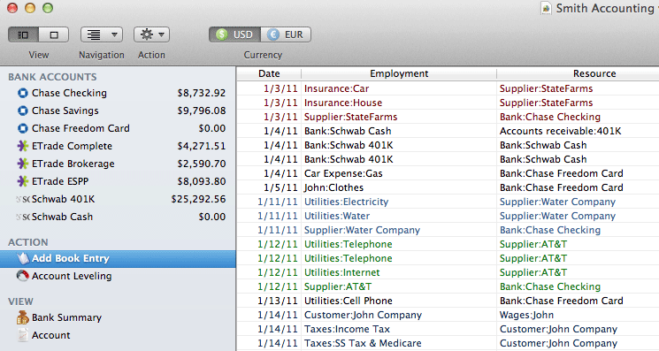The width and height of the screenshot is (659, 351).
Task: Click the ETrade Complete icon
Action: click(23, 146)
